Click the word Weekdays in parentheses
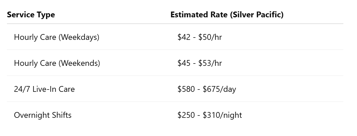This screenshot has height=136, width=357. (79, 37)
